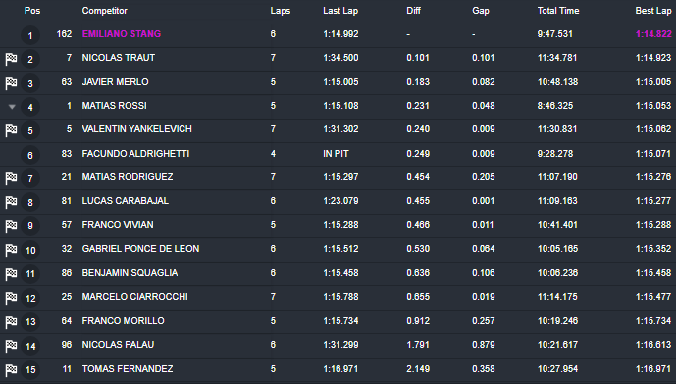Select the IN PIT status cell
The width and height of the screenshot is (676, 384).
coord(336,153)
